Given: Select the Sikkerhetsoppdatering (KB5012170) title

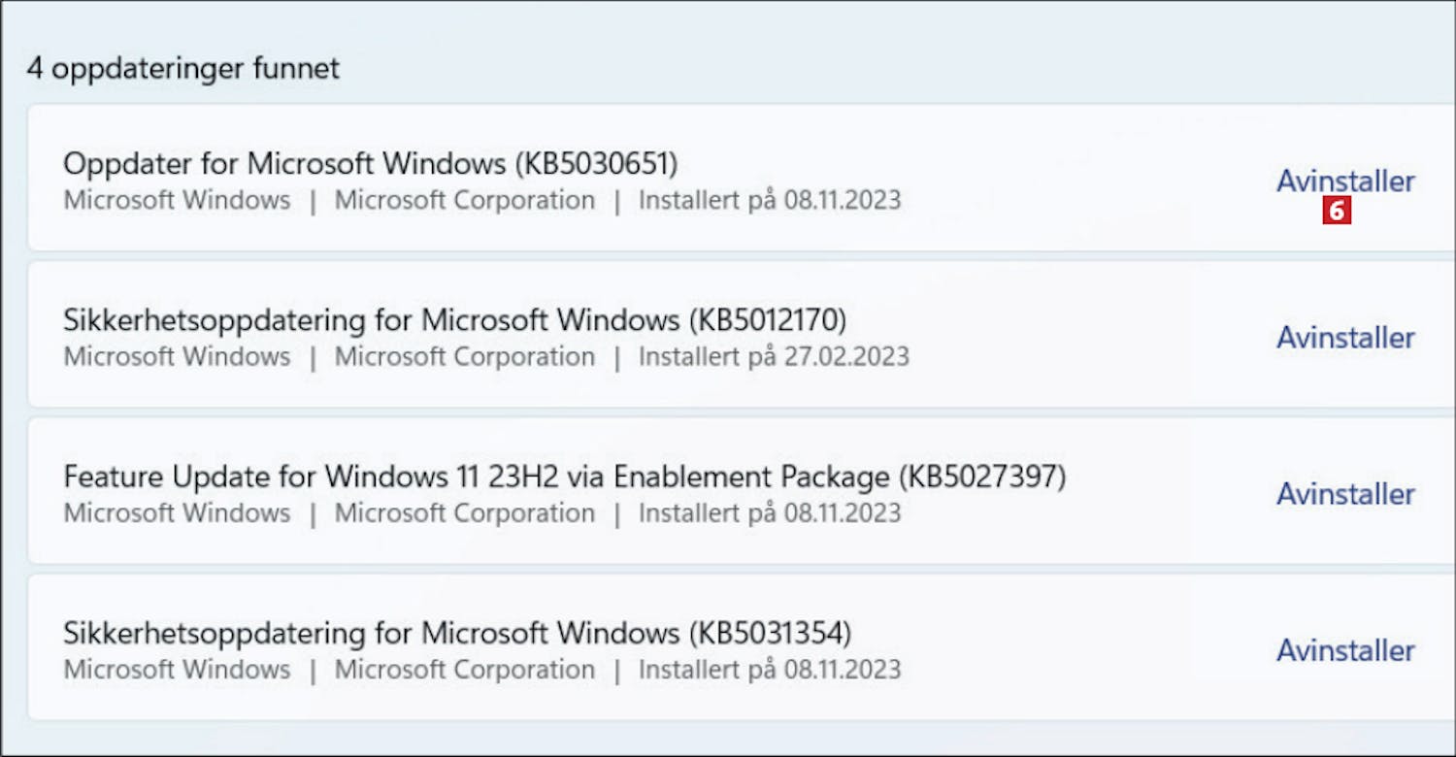Looking at the screenshot, I should tap(455, 319).
